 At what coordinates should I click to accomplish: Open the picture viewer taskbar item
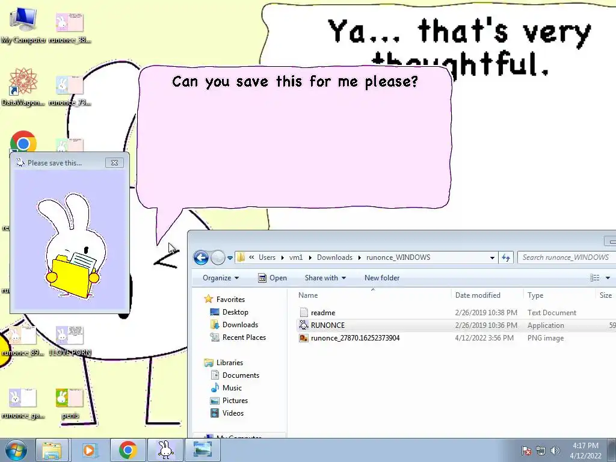202,450
